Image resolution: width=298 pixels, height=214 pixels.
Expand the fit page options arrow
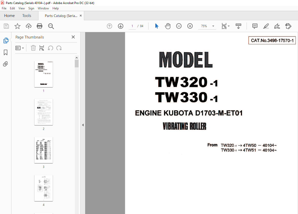[x=229, y=26]
